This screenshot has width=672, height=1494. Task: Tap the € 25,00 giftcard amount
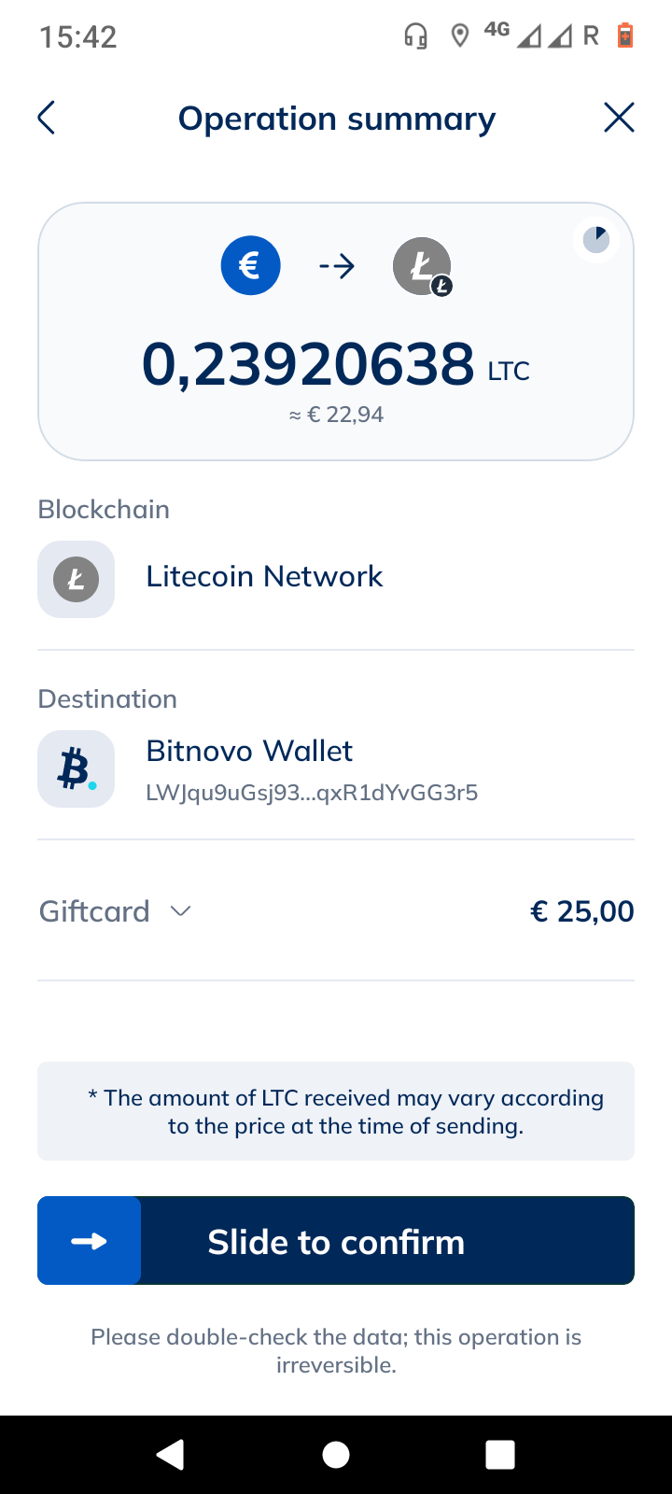coord(582,911)
